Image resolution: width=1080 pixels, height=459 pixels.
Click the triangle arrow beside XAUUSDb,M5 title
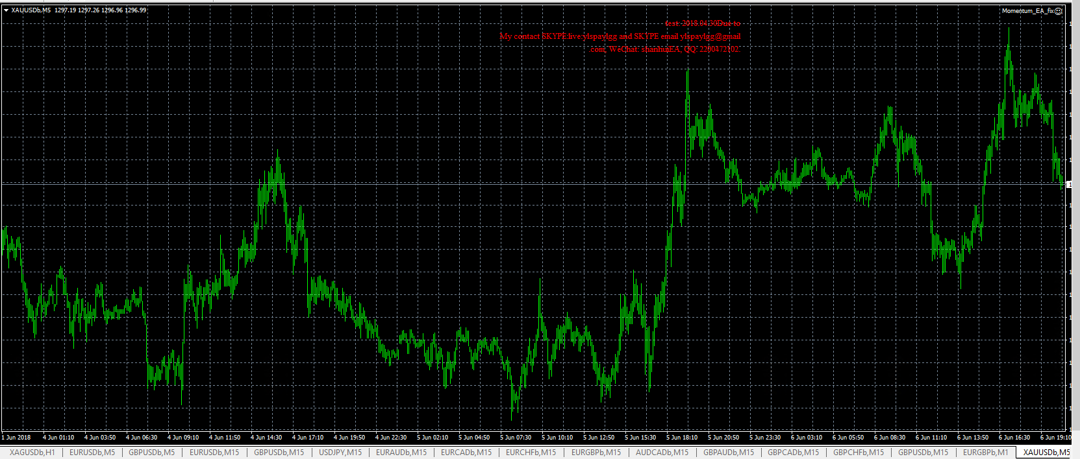6,10
